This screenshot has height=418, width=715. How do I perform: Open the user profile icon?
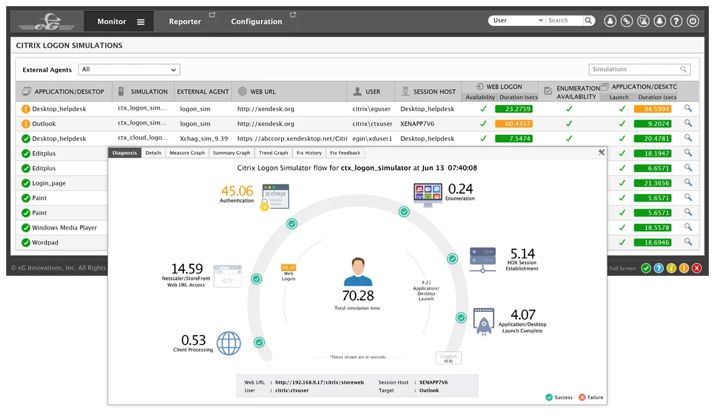coord(610,21)
